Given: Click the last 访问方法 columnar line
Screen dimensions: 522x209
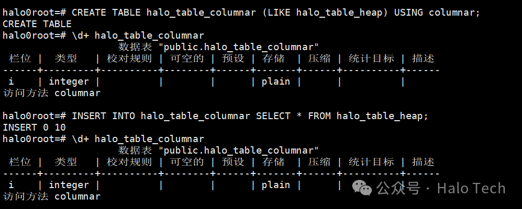Looking at the screenshot, I should point(52,196).
